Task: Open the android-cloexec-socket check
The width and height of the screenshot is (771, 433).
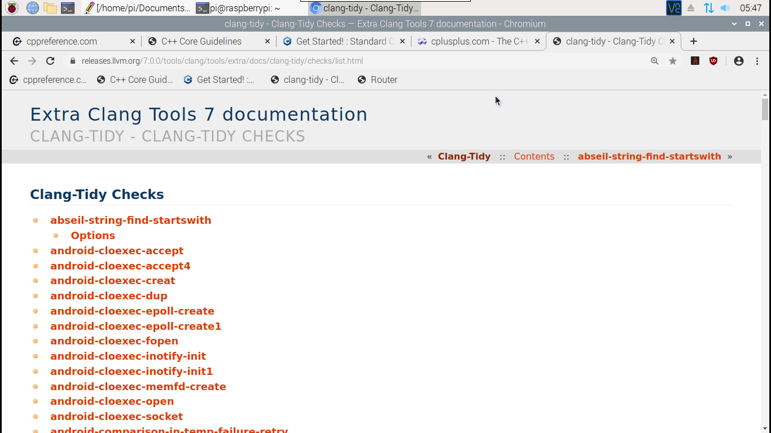Action: [116, 417]
